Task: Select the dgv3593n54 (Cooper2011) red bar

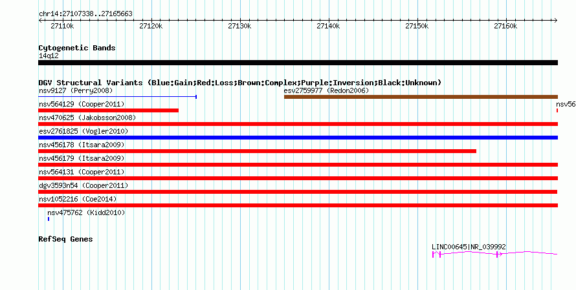Action: tap(298, 192)
